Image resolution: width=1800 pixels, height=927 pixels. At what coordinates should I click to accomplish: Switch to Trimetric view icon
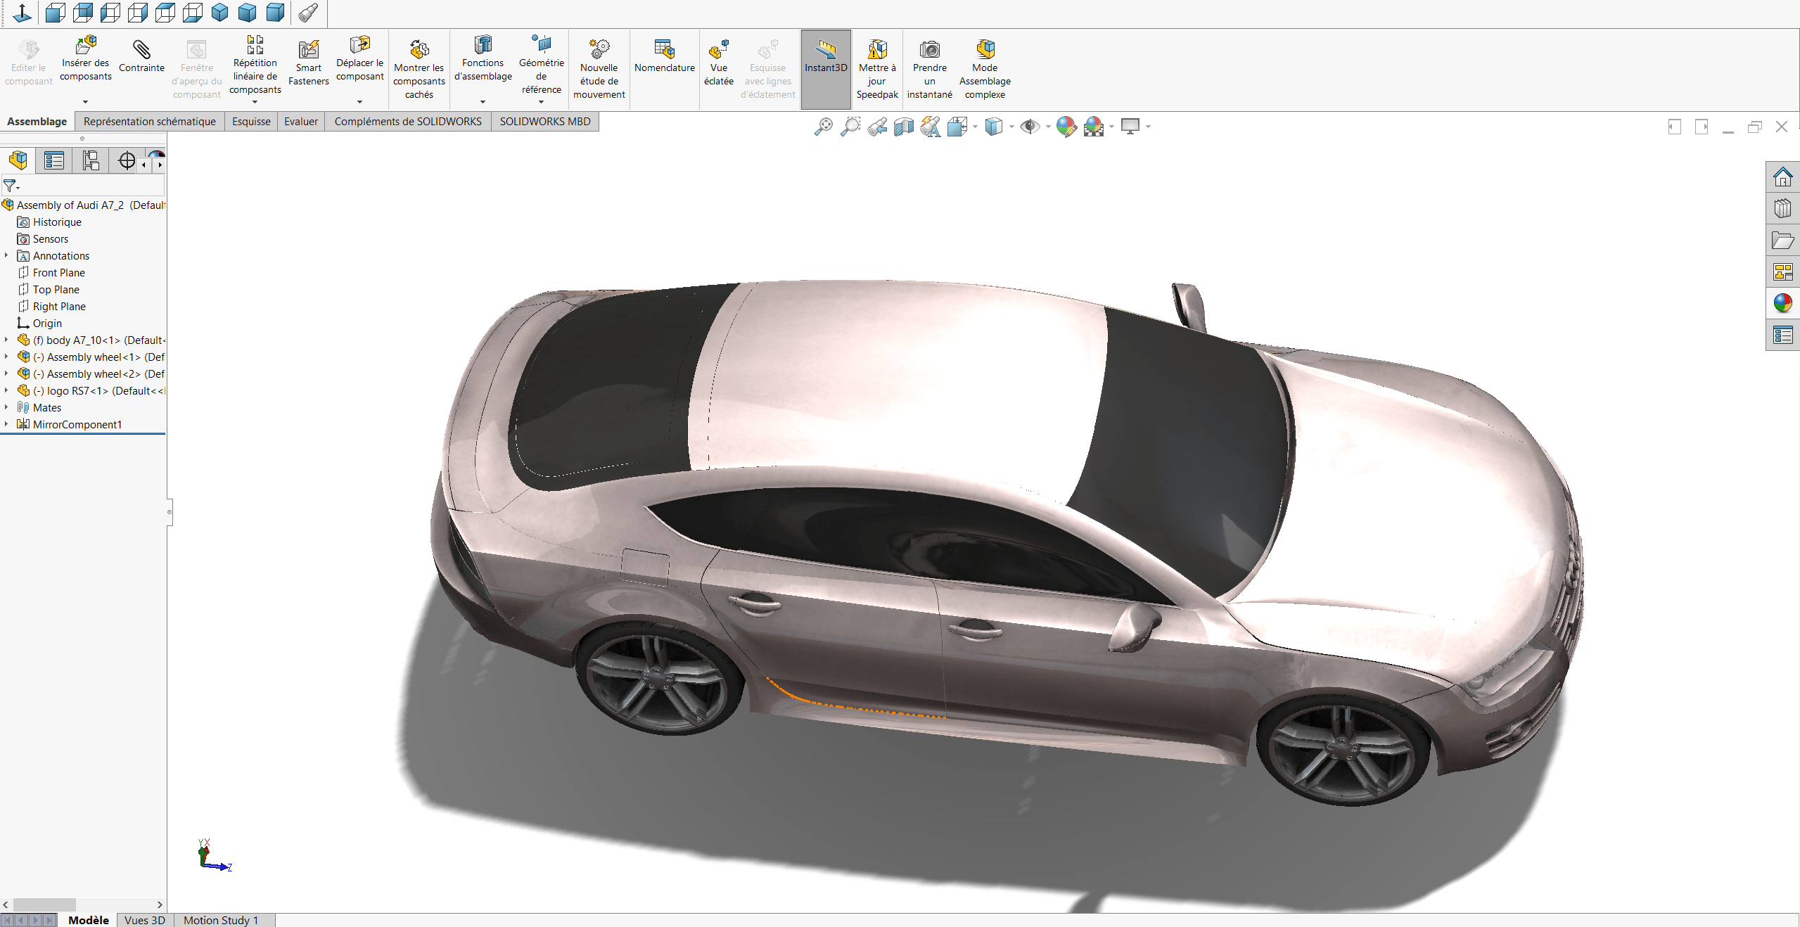click(248, 13)
